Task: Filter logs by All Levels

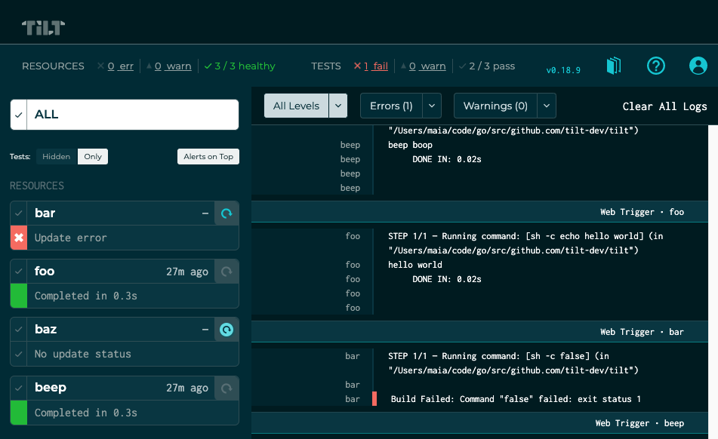Action: 296,106
